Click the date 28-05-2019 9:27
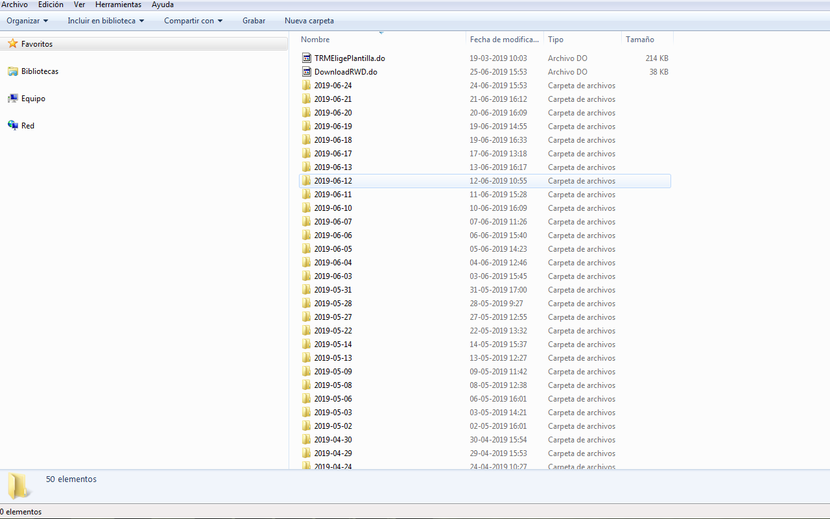Viewport: 830px width, 519px height. point(497,304)
